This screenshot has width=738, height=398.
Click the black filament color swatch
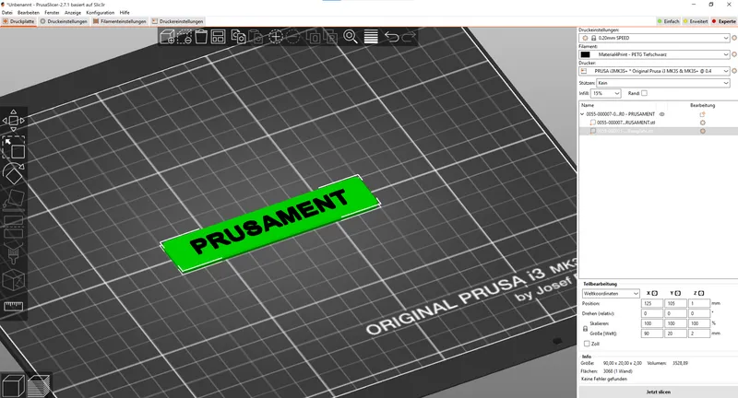[x=585, y=54]
